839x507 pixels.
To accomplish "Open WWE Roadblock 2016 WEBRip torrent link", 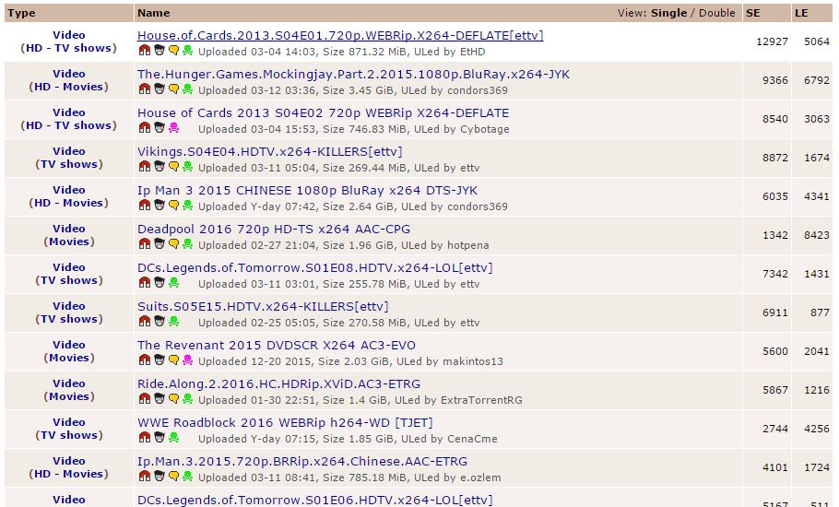I will coord(285,422).
